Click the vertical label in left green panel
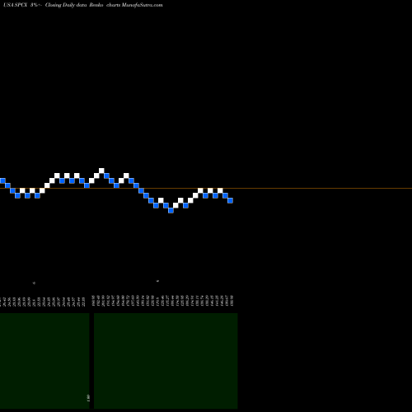The image size is (412, 412). (x=88, y=398)
